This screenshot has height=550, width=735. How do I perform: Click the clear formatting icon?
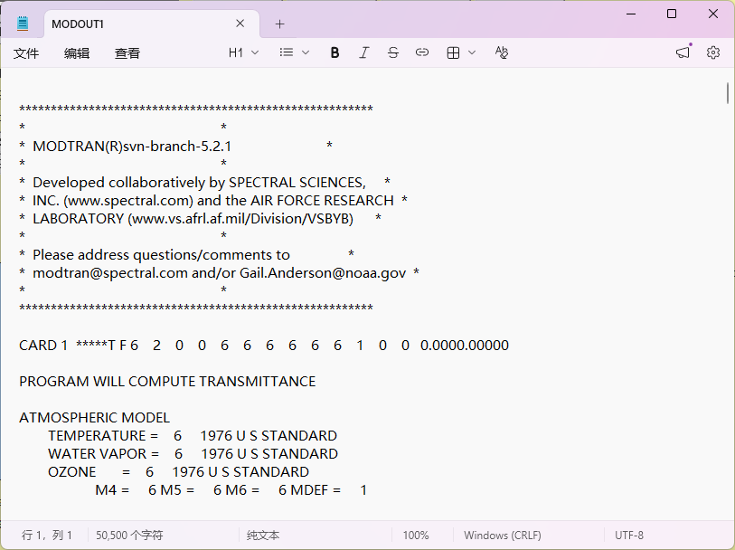pos(502,52)
